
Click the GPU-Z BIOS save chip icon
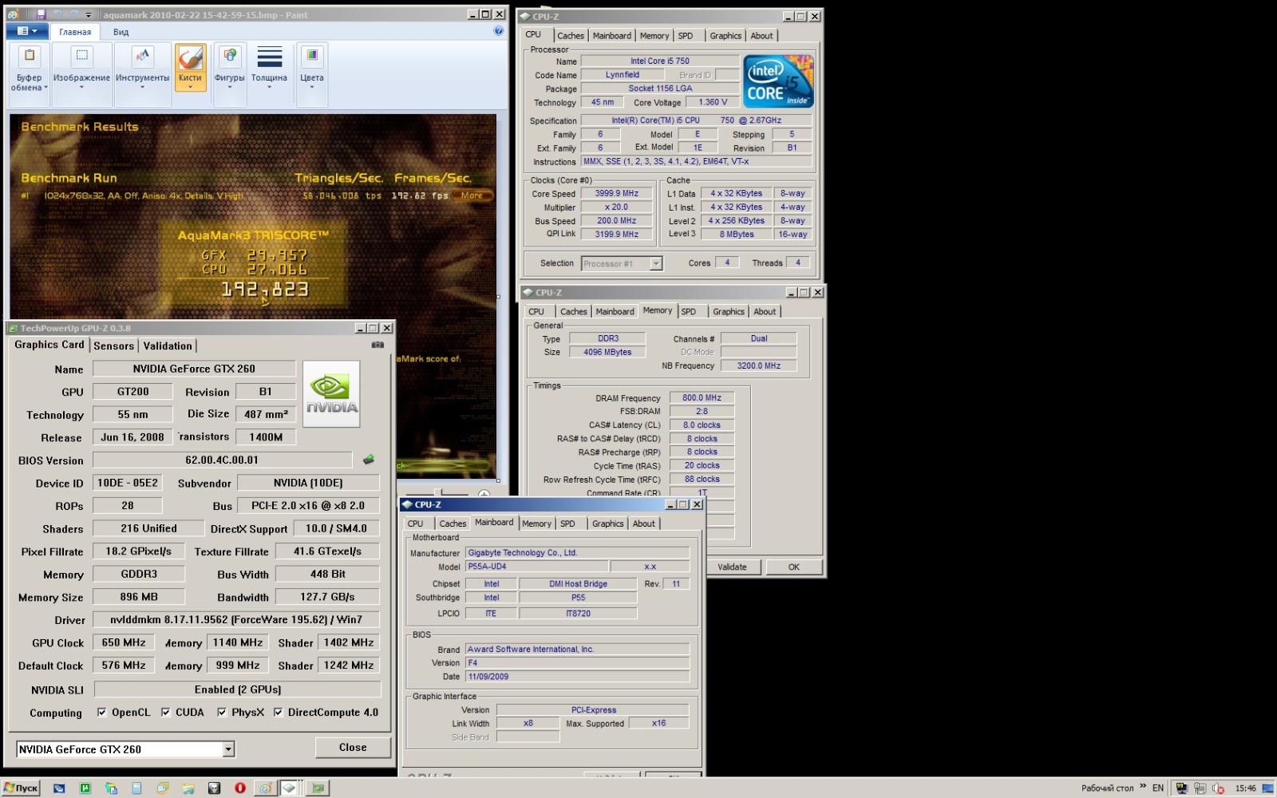pos(368,460)
